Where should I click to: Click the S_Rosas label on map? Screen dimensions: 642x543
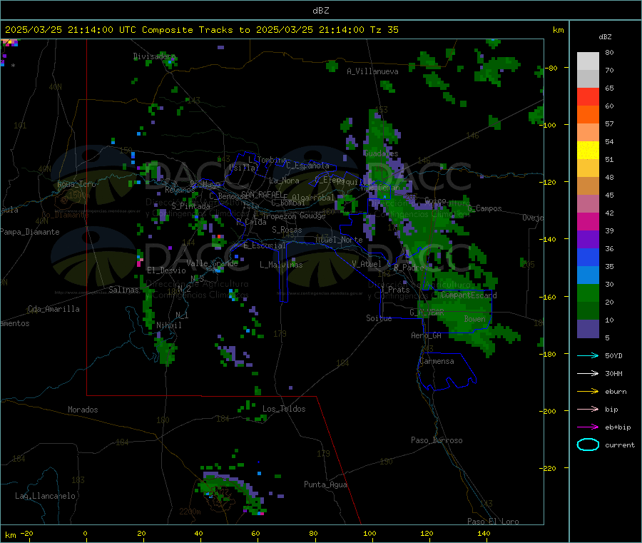(x=287, y=230)
